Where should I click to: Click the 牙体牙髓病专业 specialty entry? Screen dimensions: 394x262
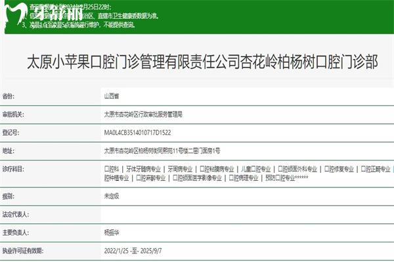tap(143, 169)
